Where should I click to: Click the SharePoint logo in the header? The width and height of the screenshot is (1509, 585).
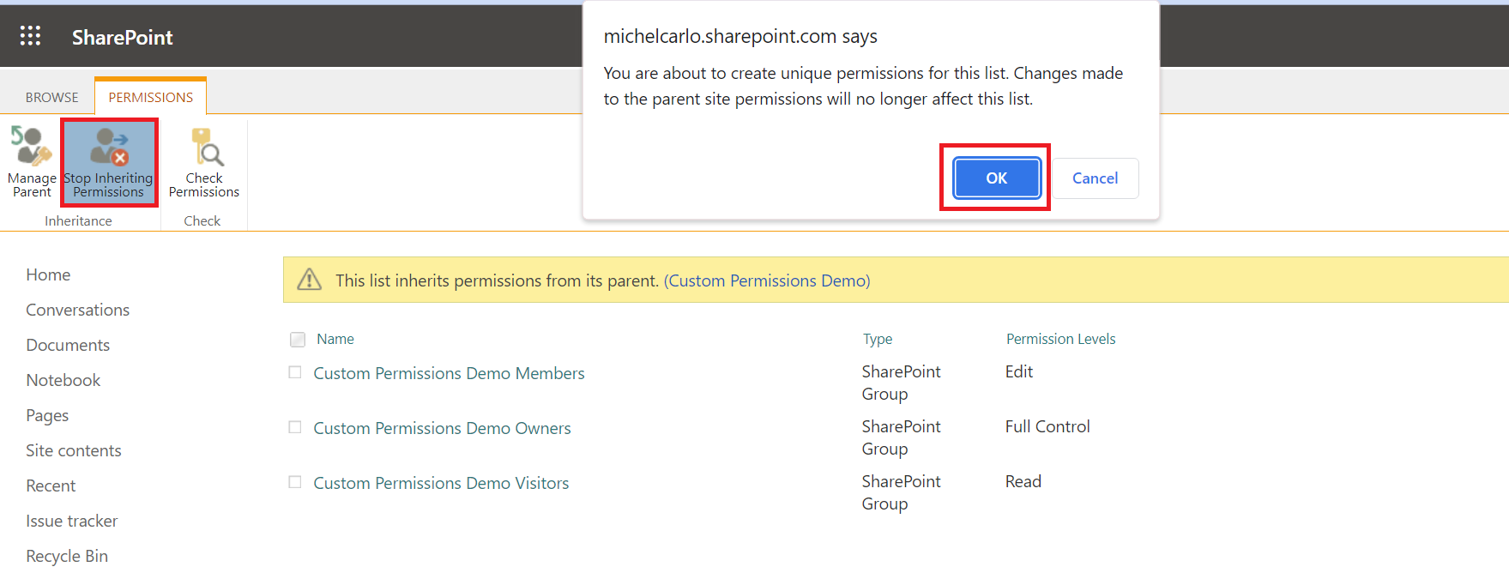point(122,37)
